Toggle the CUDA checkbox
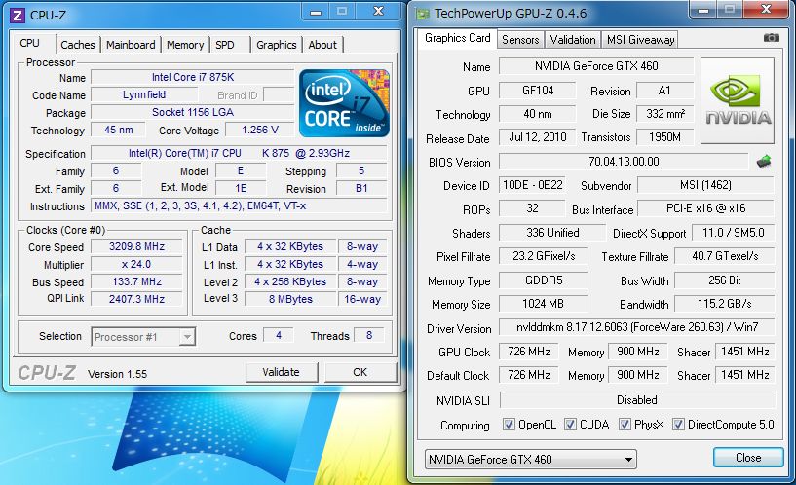The image size is (796, 485). [571, 424]
